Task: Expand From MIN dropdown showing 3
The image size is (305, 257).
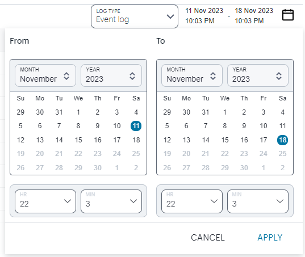Action: pyautogui.click(x=111, y=201)
